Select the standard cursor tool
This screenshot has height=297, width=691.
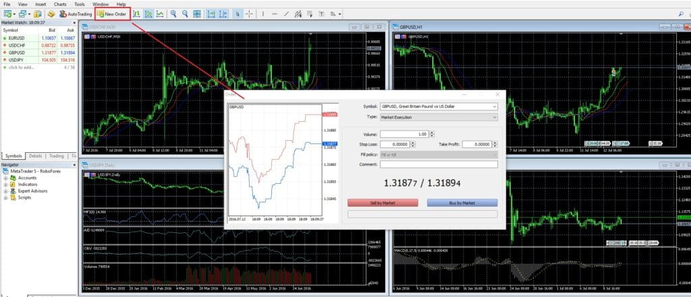[x=238, y=14]
